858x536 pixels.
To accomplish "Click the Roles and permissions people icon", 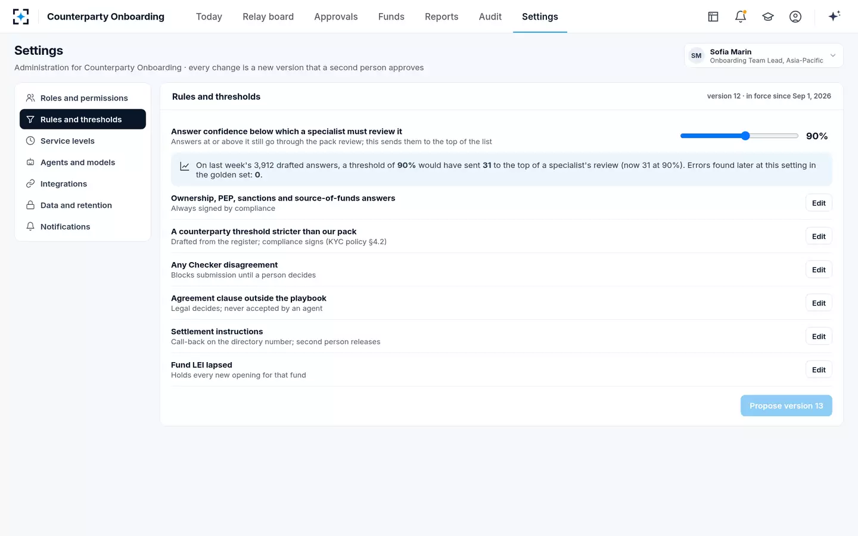I will click(30, 98).
